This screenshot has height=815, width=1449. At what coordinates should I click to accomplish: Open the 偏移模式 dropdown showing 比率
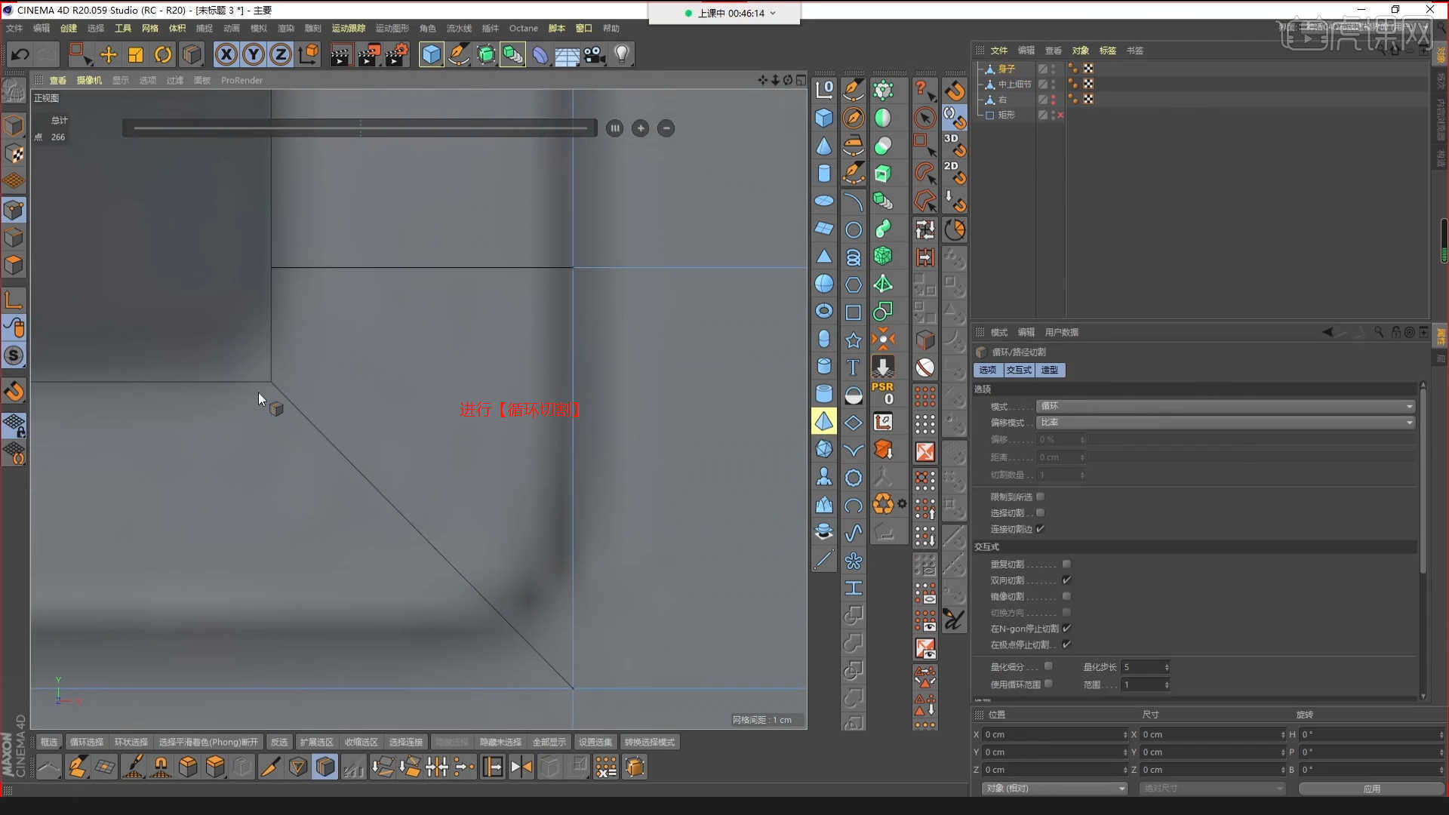pyautogui.click(x=1226, y=423)
